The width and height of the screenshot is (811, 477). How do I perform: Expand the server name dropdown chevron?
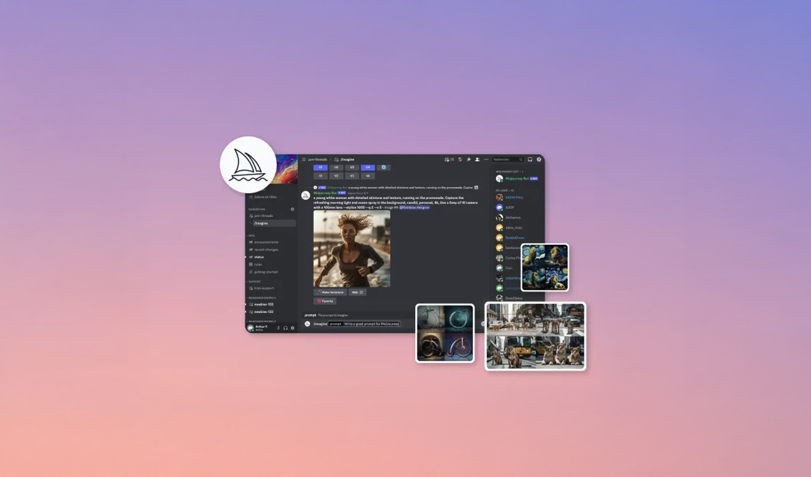coord(292,160)
